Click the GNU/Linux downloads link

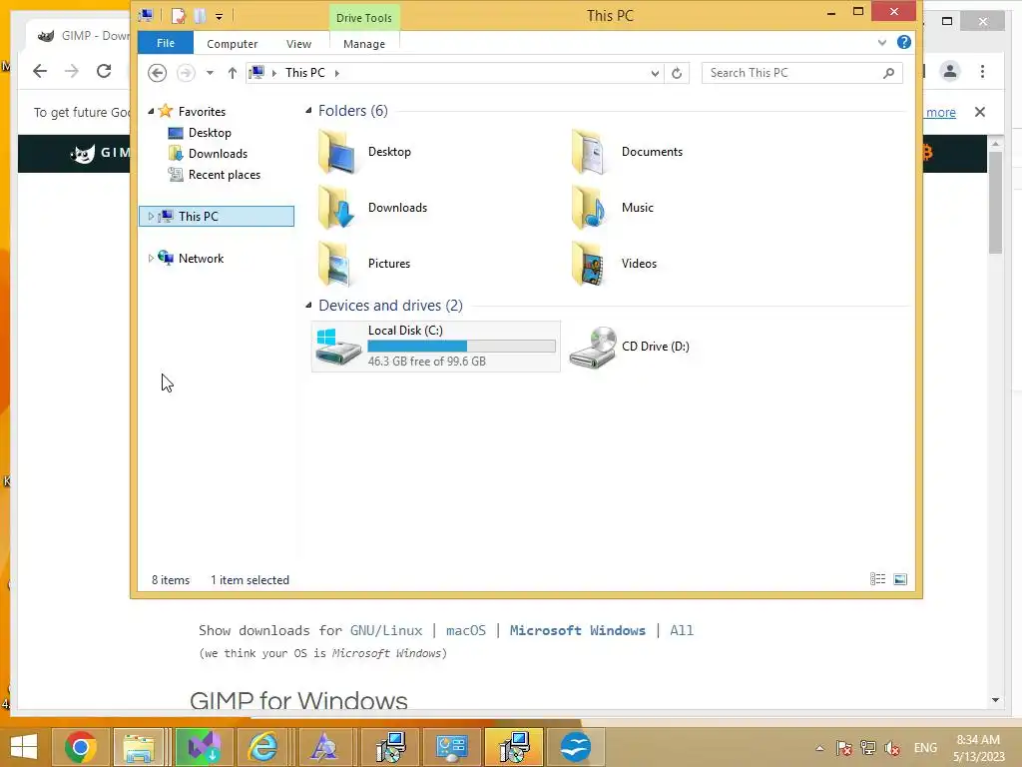pos(386,630)
